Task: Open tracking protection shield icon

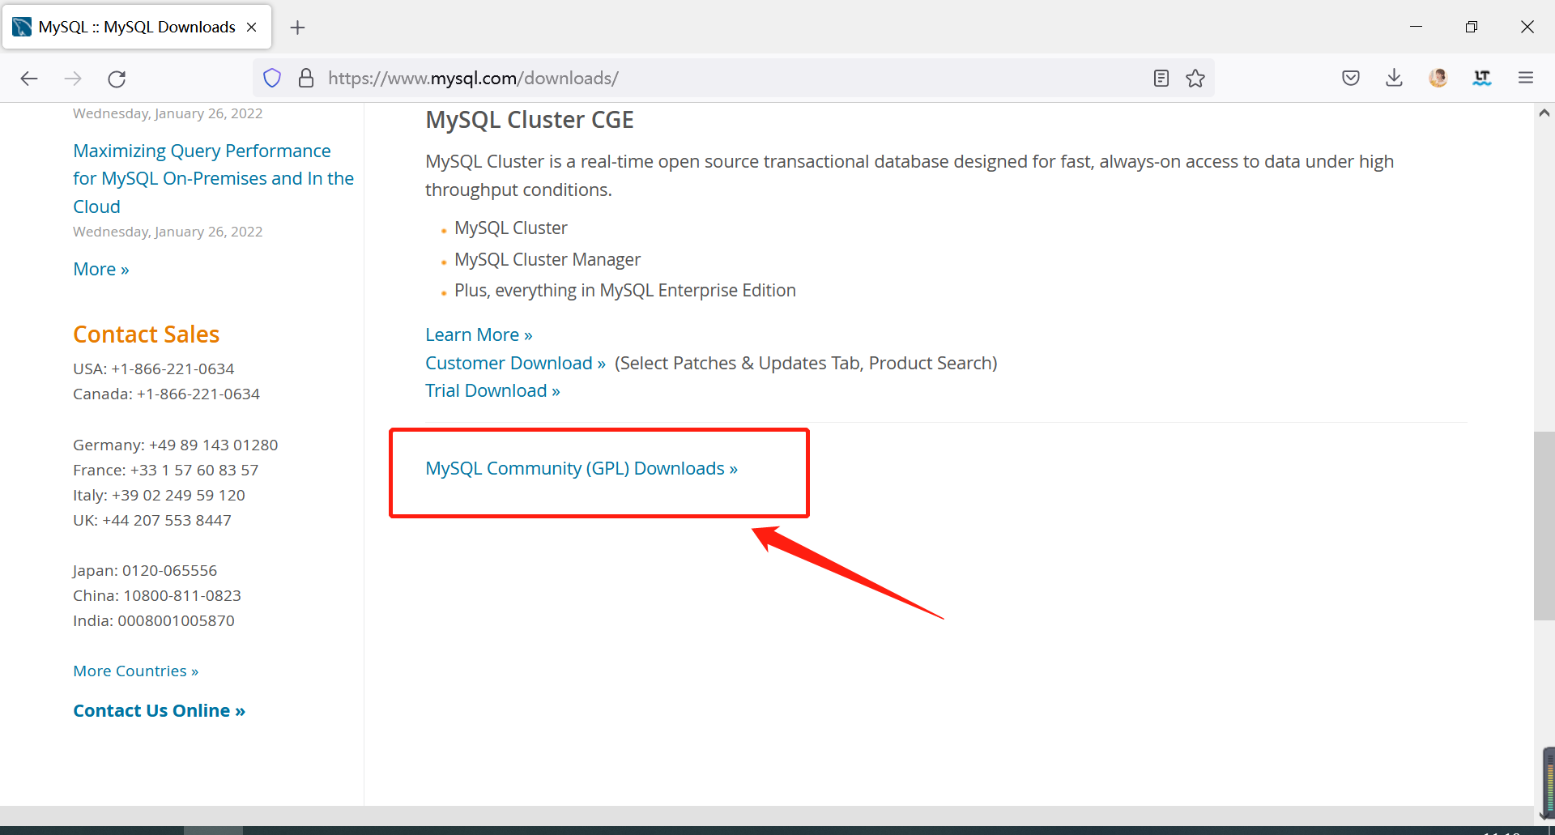Action: coord(272,79)
